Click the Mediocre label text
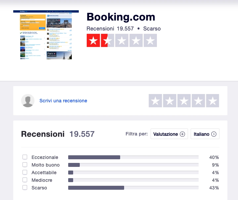238x200 pixels. (42, 180)
